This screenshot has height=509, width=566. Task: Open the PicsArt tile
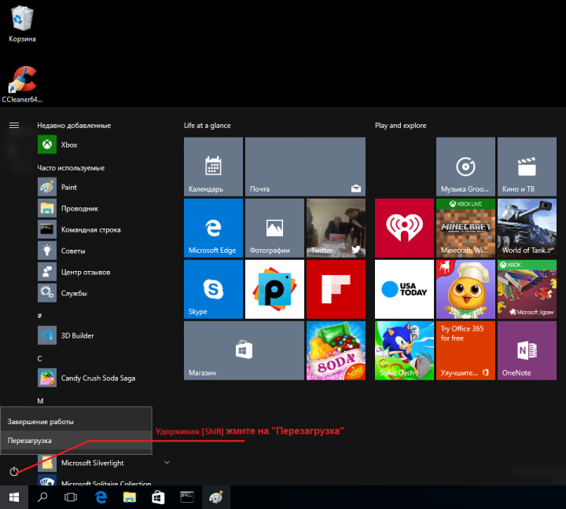(x=274, y=289)
